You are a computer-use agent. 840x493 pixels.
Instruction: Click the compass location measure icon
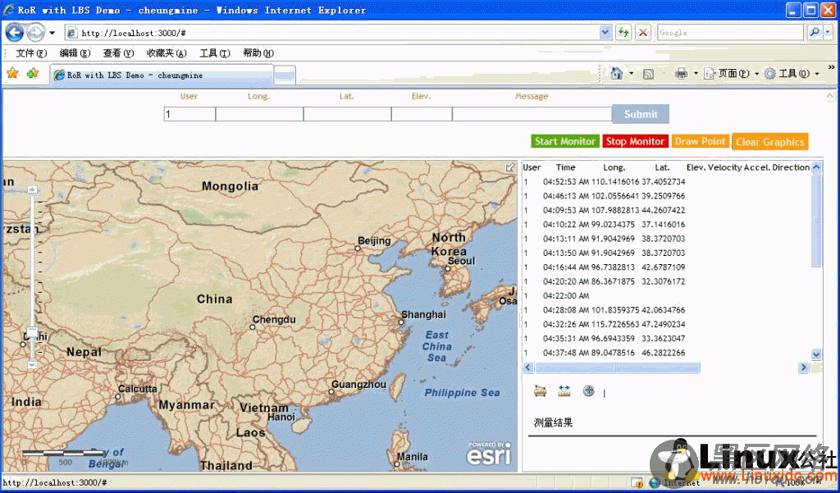point(588,390)
